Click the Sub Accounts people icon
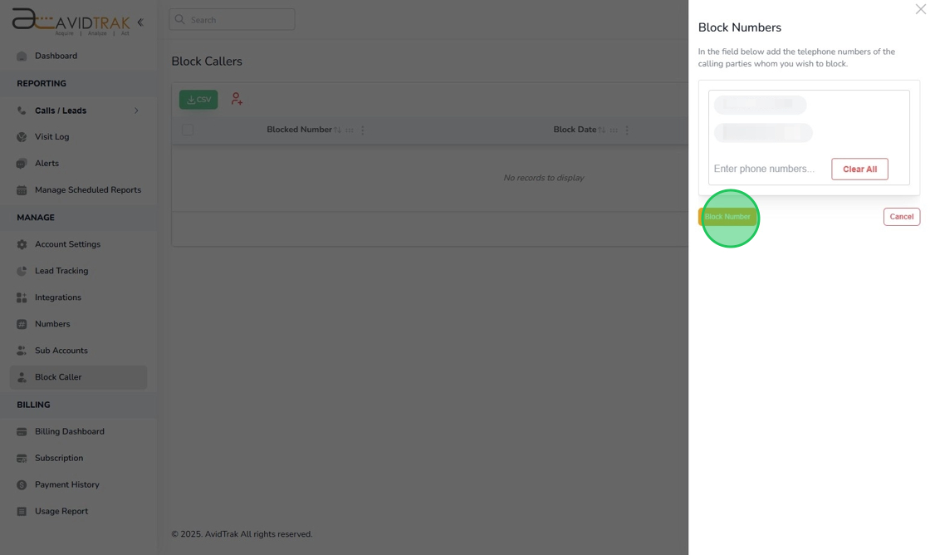930x555 pixels. click(x=22, y=351)
